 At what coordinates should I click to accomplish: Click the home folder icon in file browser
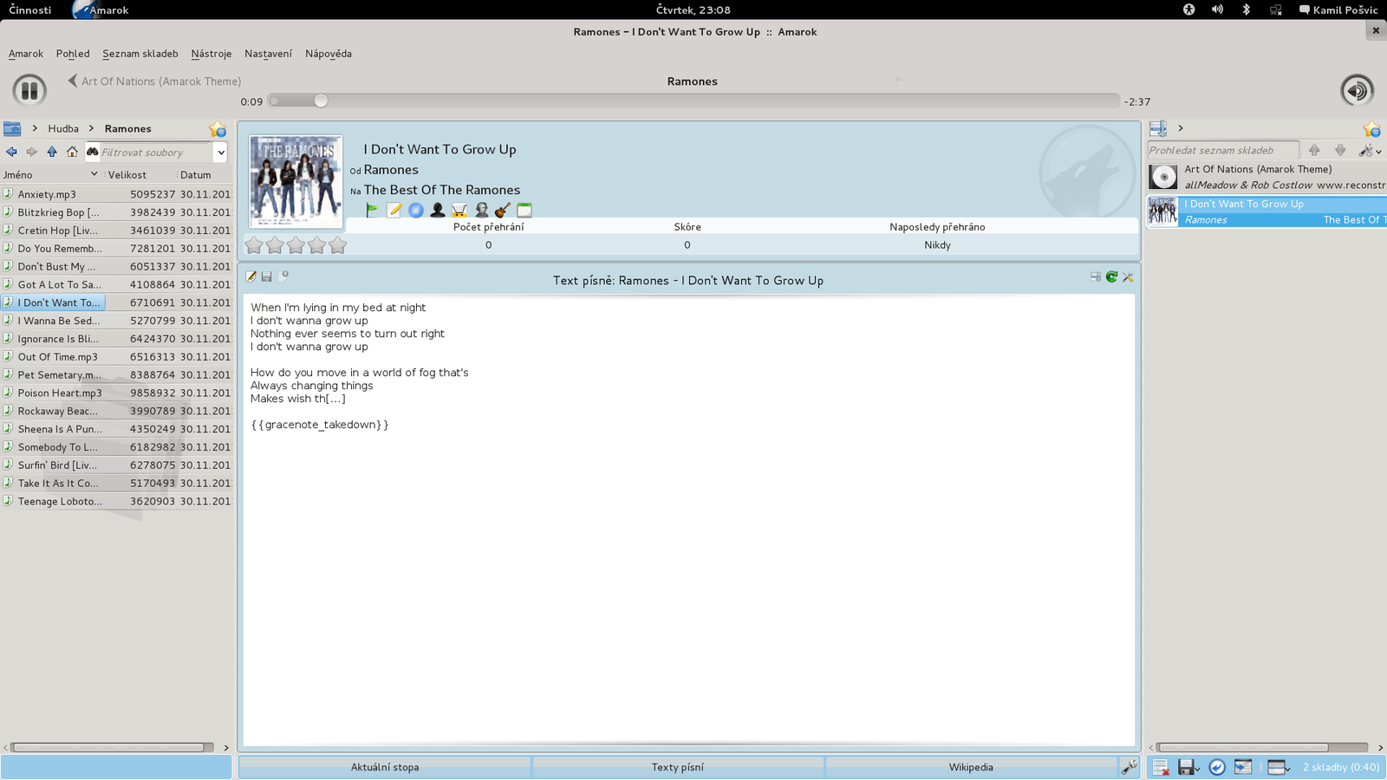tap(72, 152)
